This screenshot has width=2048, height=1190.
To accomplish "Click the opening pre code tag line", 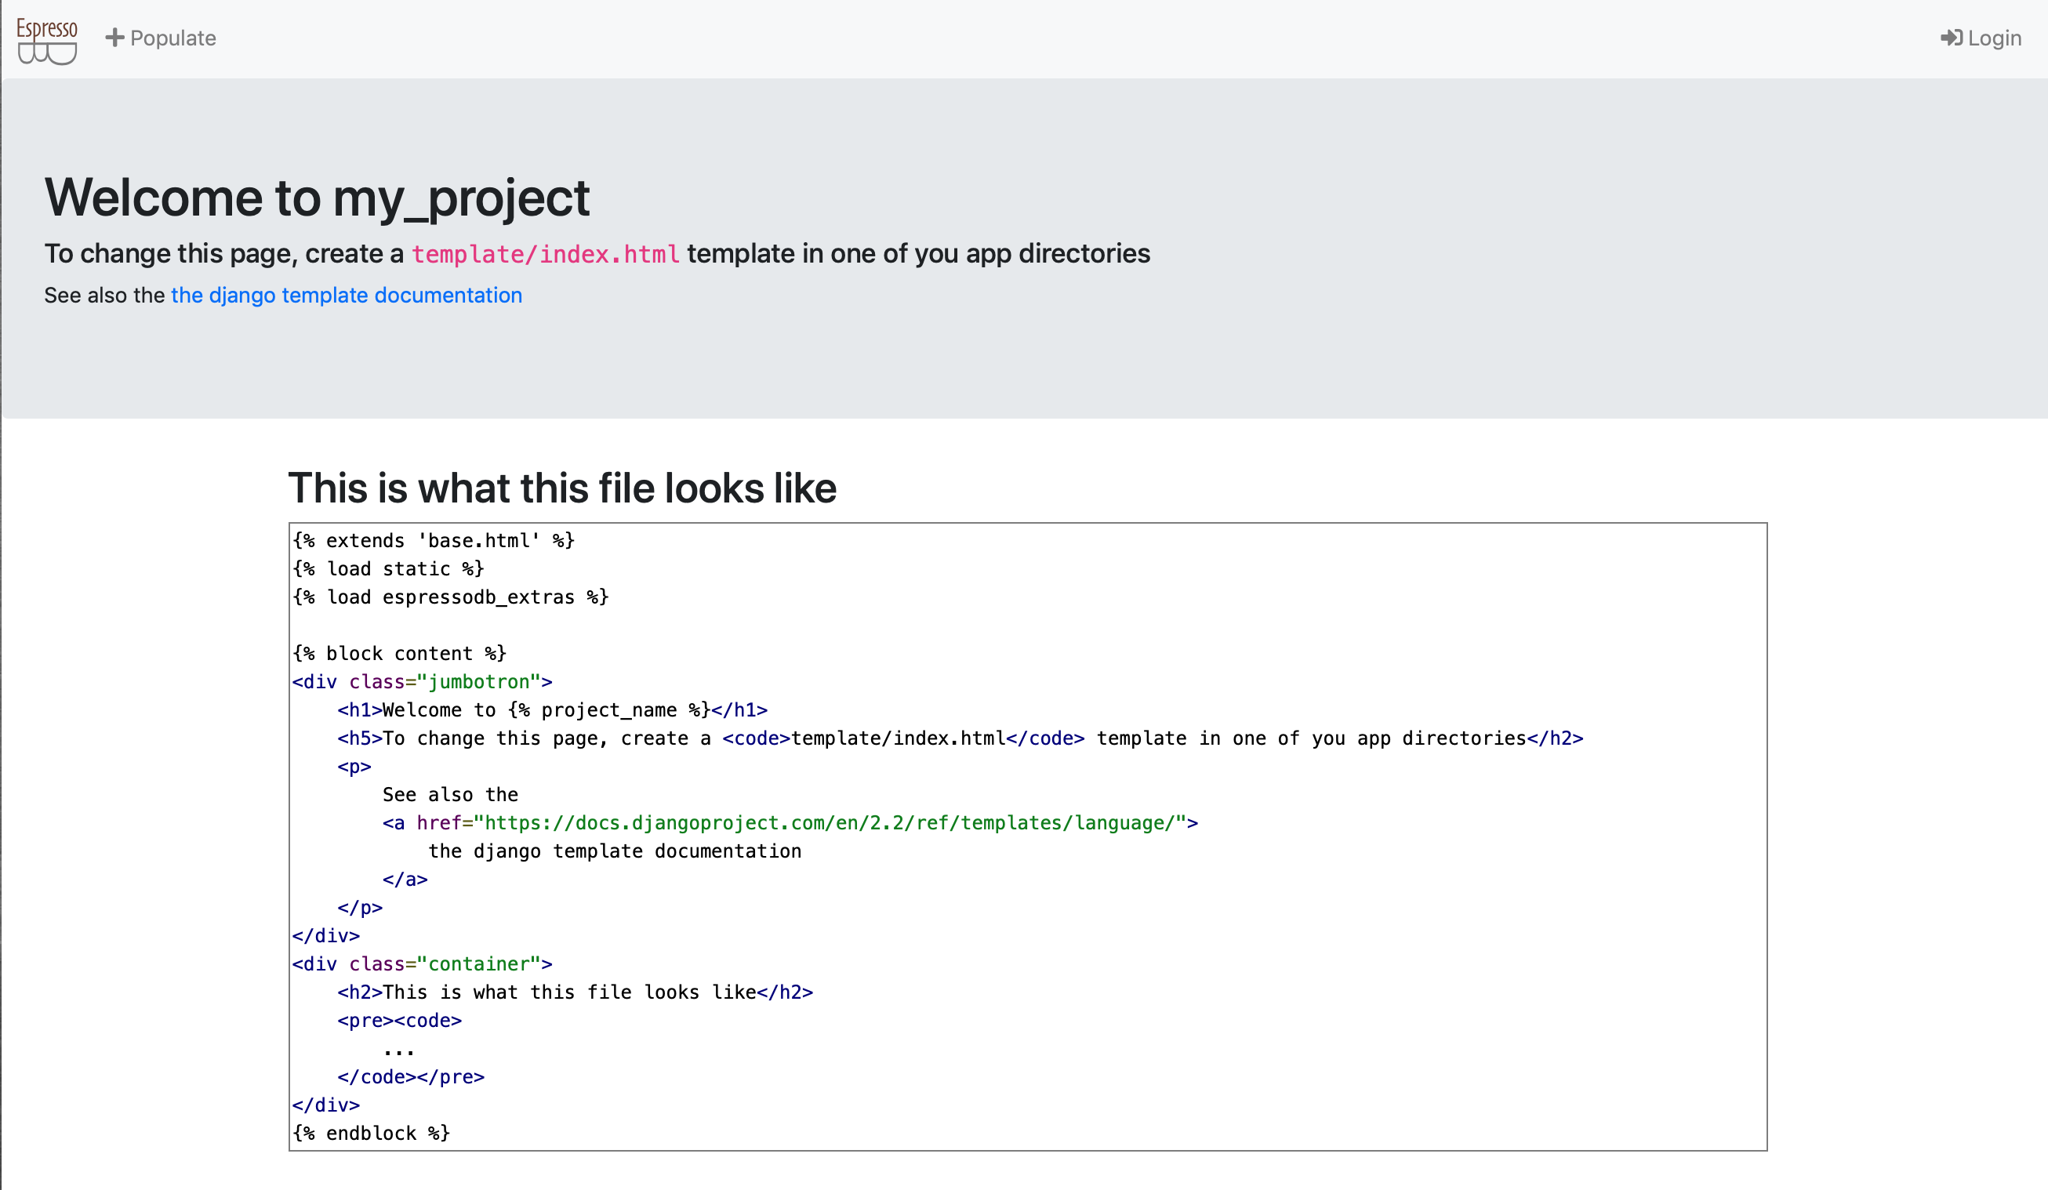I will [400, 1021].
